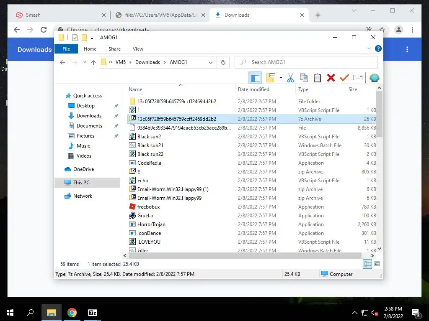429x321 pixels.
Task: Expand the ribbon chevron near Help
Action: (x=369, y=48)
